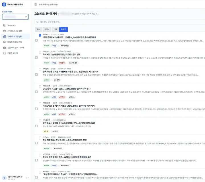Toggle the sidebar panel icon in header

point(36,5)
